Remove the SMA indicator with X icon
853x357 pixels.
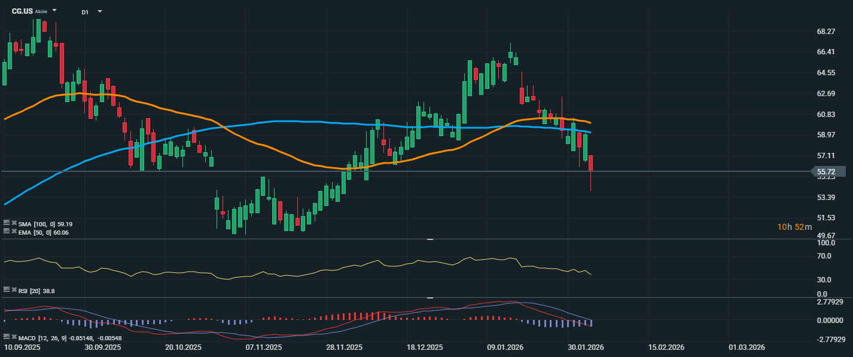[x=14, y=223]
